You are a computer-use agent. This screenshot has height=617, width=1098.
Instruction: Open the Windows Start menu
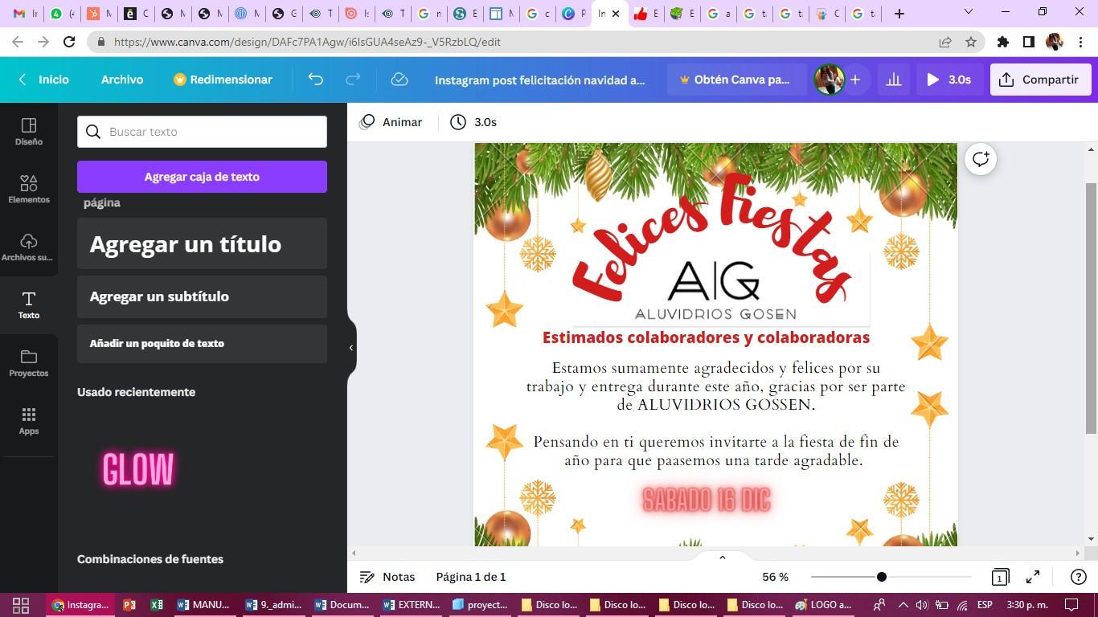click(x=21, y=605)
